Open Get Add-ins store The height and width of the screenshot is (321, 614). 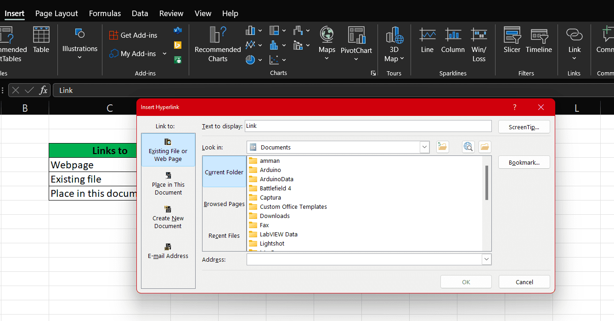[133, 35]
